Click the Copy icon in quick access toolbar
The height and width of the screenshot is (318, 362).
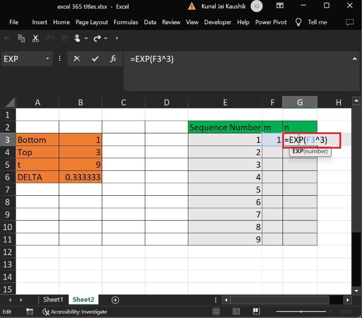[x=21, y=38]
